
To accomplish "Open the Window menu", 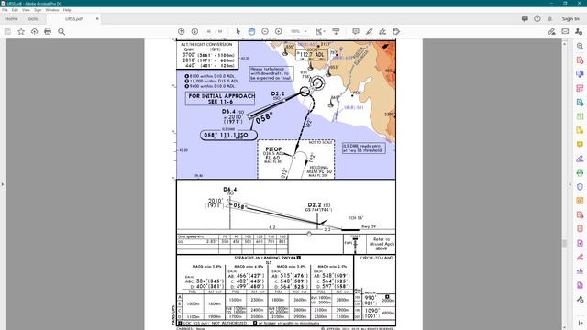I will (x=52, y=10).
